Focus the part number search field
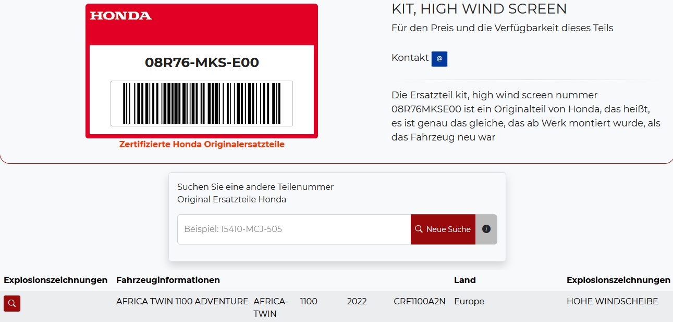This screenshot has height=322, width=673. 294,229
